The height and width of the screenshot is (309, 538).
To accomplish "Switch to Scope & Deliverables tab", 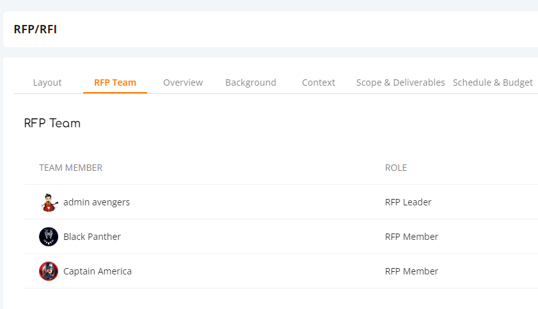I will (x=400, y=83).
